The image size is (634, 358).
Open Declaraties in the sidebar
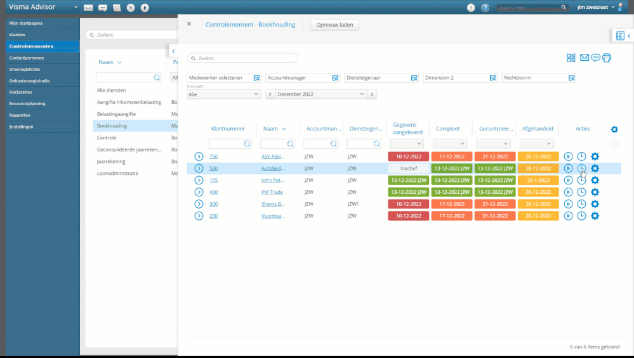click(x=20, y=92)
